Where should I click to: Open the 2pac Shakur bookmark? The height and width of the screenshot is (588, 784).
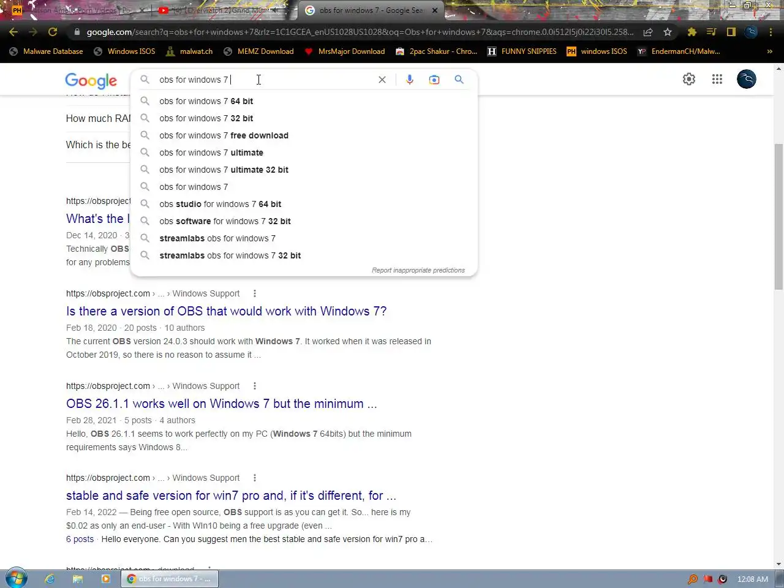pos(436,51)
